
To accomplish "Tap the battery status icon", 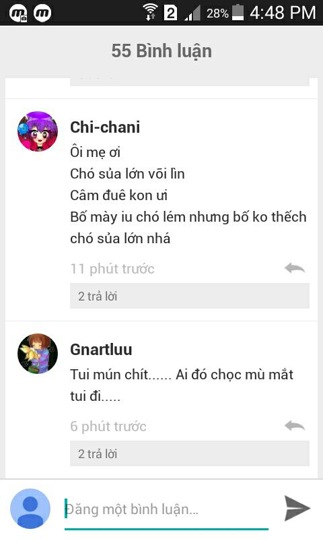I will 238,13.
